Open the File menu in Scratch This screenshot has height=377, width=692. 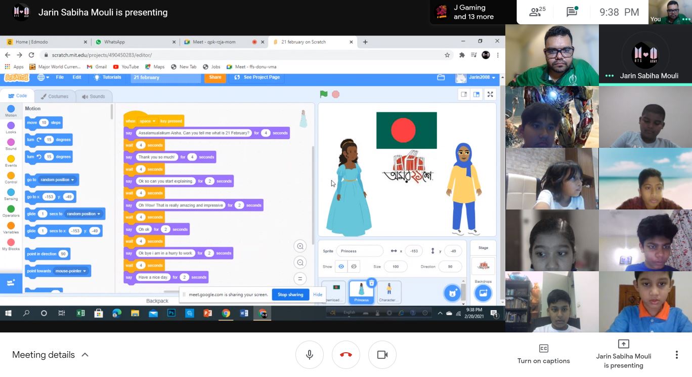click(x=60, y=77)
